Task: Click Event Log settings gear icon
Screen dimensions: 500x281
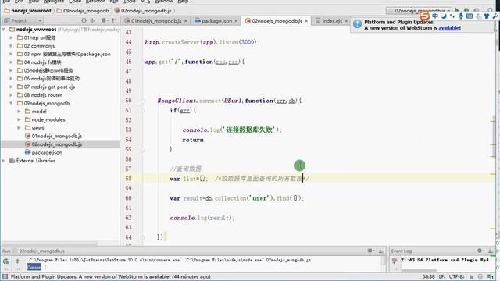Action: point(480,251)
